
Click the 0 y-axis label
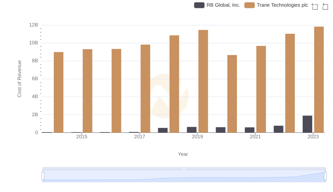click(x=37, y=132)
